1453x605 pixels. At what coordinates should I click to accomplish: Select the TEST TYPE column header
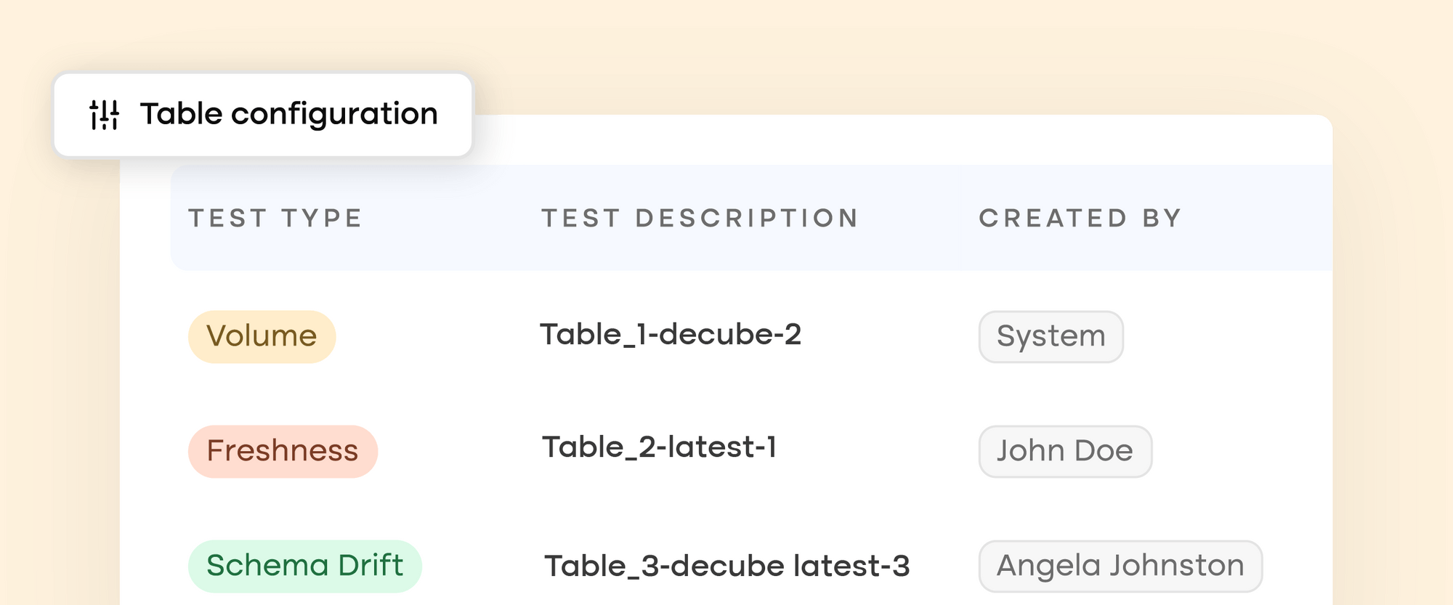point(275,218)
